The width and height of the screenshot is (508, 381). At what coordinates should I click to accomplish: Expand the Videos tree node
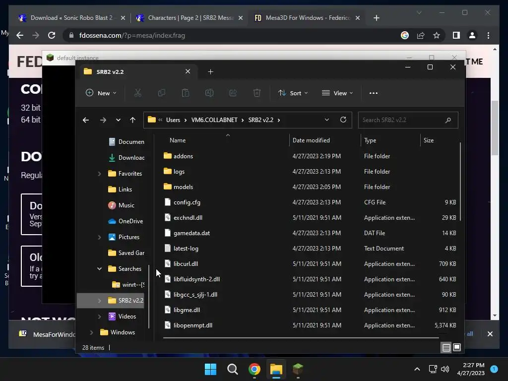[x=99, y=317]
